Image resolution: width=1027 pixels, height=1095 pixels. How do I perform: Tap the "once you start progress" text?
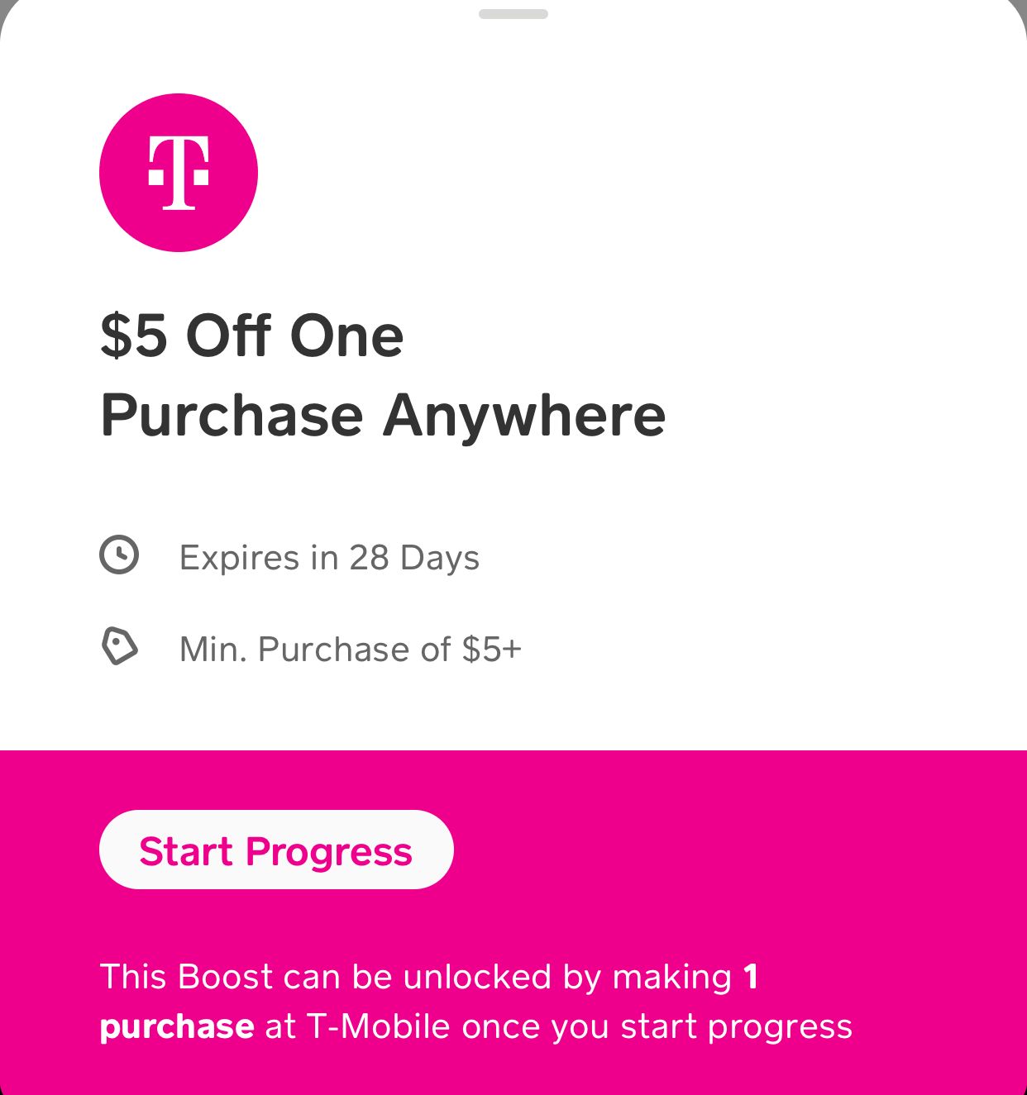(x=657, y=1026)
